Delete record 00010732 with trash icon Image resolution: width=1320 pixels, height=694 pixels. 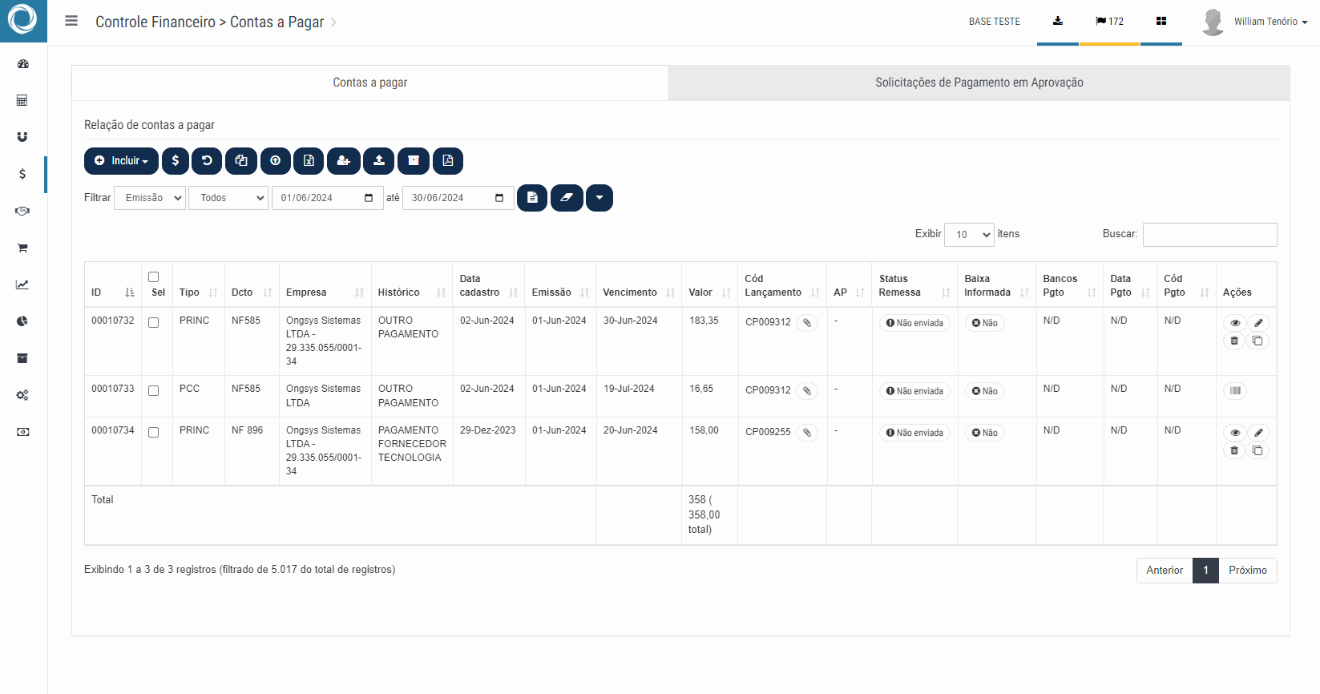pyautogui.click(x=1234, y=341)
